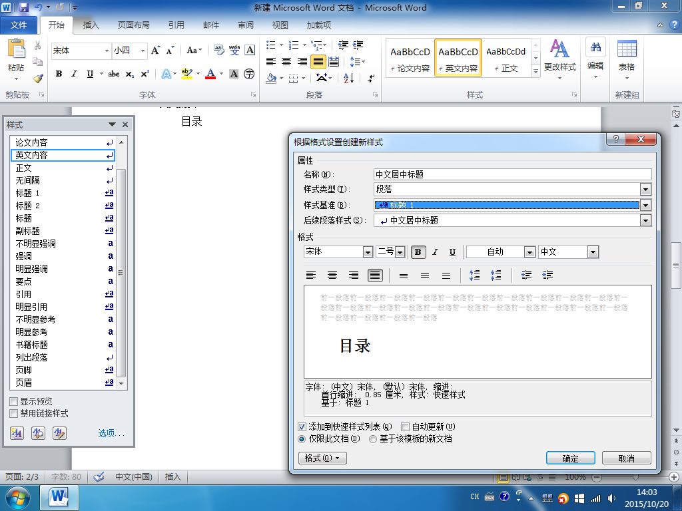Click dialog Center alignment icon
Screen dimensions: 682x511
click(x=332, y=275)
